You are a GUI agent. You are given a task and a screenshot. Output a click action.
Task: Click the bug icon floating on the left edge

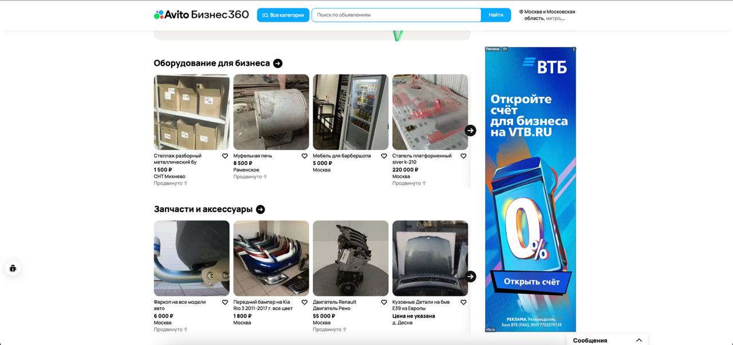point(13,268)
